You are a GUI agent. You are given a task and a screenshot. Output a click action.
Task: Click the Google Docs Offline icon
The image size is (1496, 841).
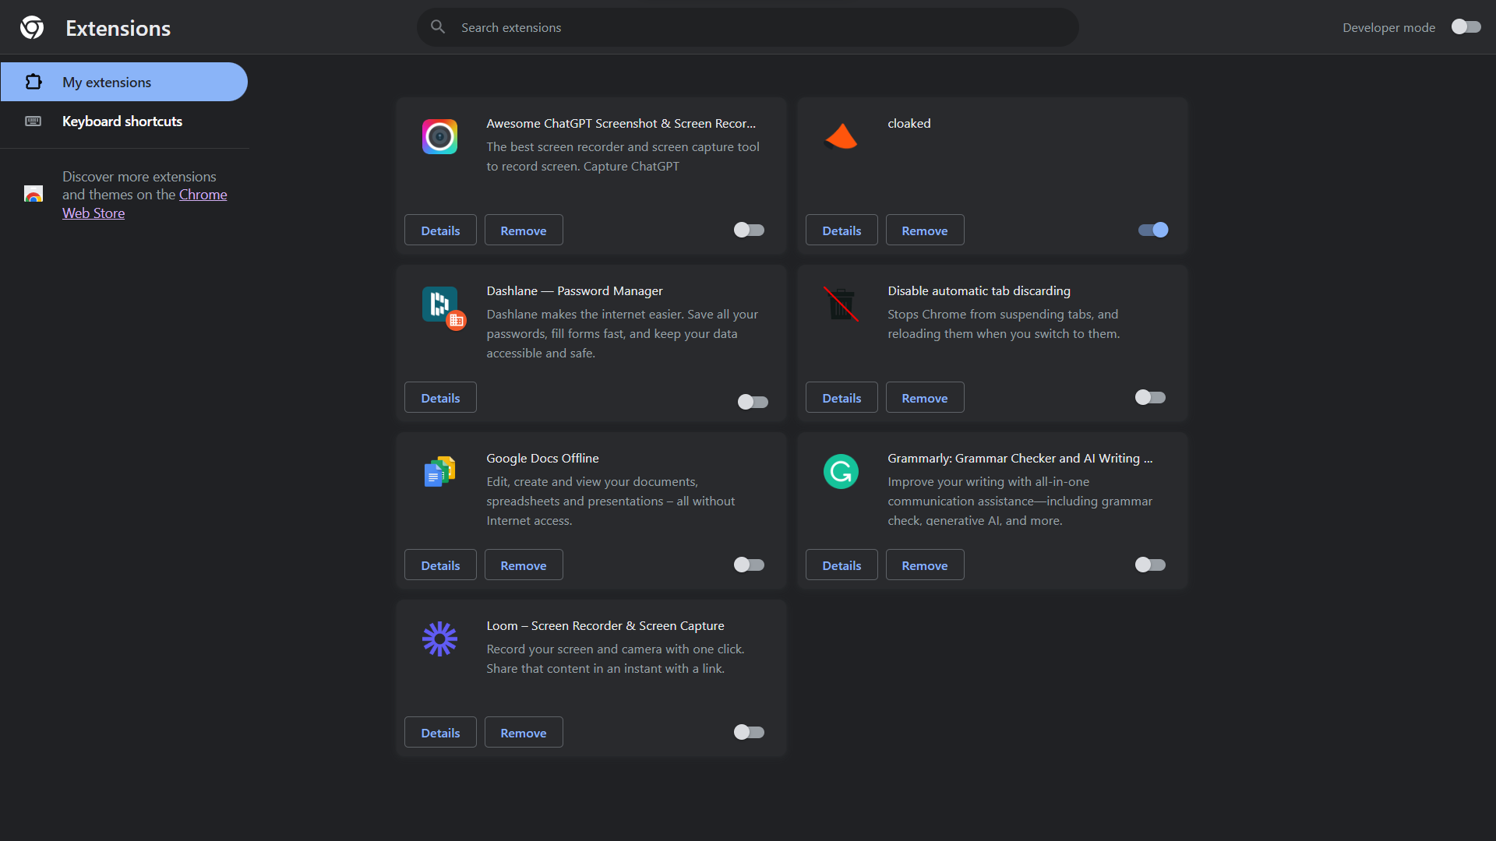pos(439,471)
